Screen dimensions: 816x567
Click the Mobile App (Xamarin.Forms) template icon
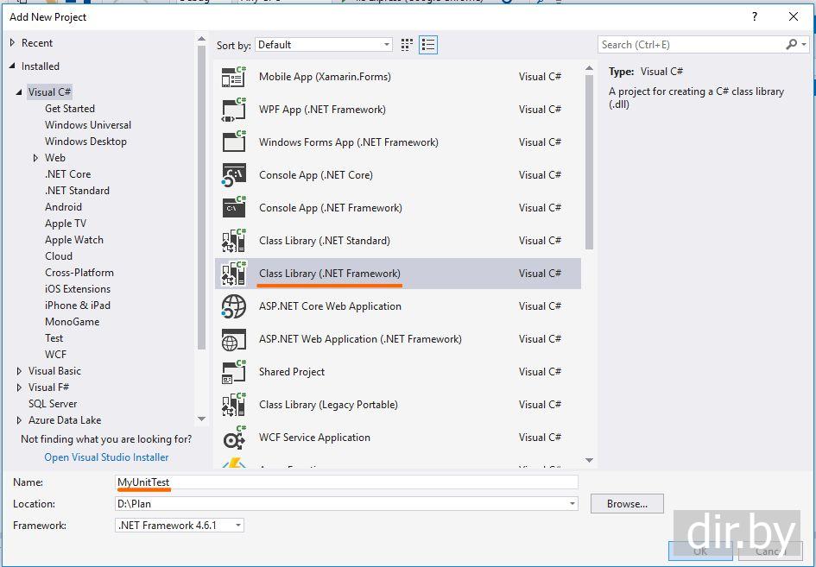click(234, 77)
